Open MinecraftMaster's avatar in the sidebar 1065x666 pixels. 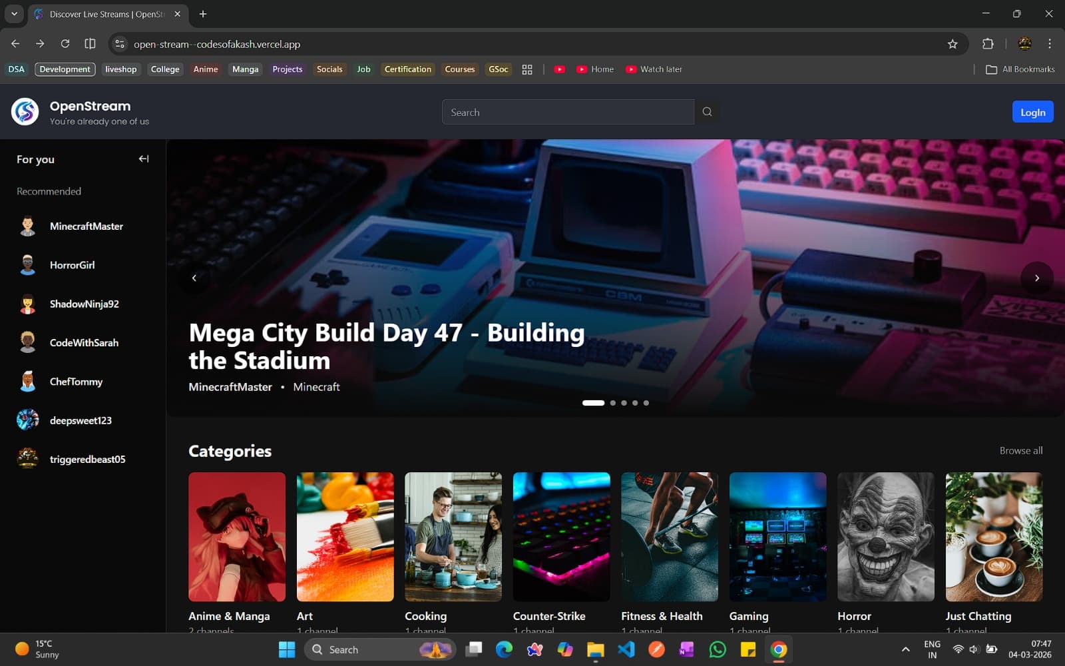click(x=27, y=226)
